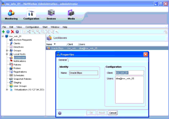Click the Archive Requests tree icon
This screenshot has width=169, height=119.
(11, 40)
